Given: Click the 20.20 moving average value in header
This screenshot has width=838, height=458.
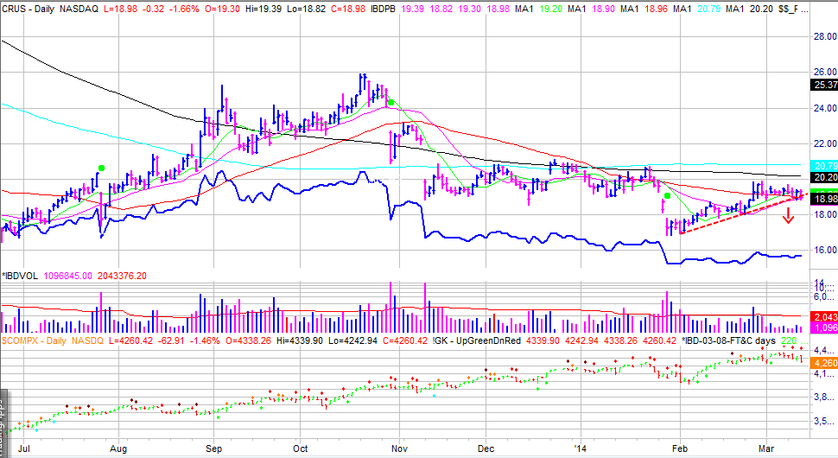Looking at the screenshot, I should (762, 9).
